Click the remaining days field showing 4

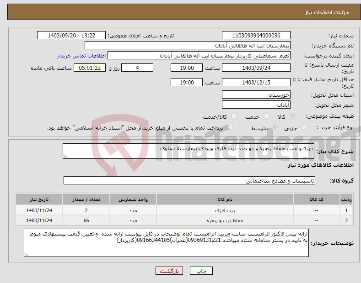point(137,68)
